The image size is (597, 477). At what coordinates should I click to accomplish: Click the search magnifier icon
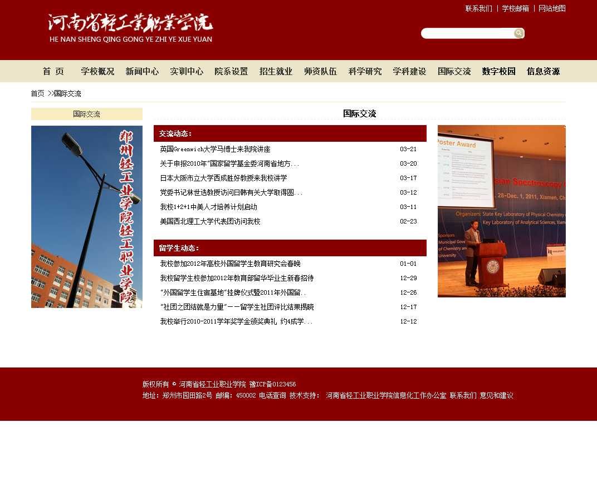pyautogui.click(x=518, y=33)
